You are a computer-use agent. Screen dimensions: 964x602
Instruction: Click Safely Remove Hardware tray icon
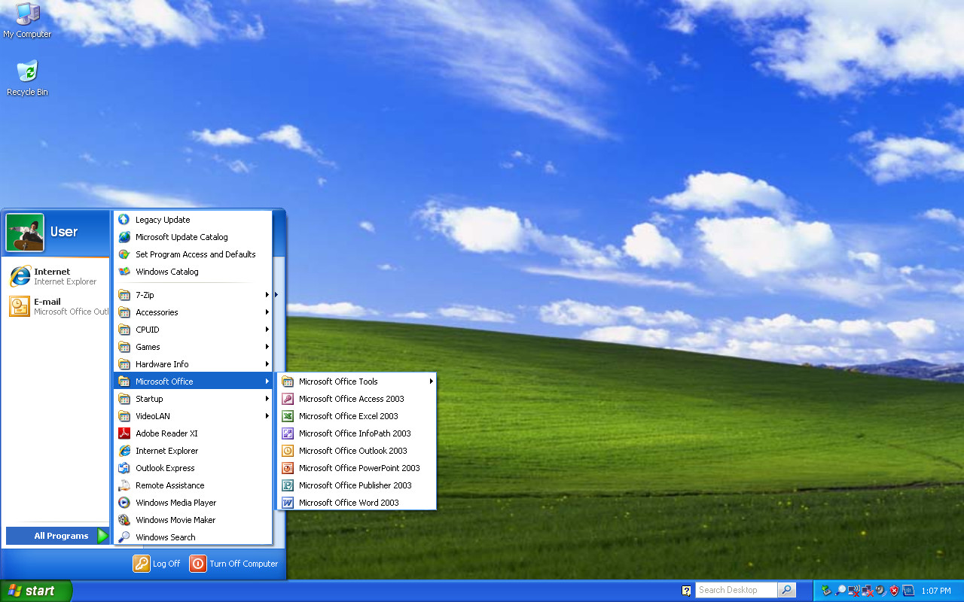click(x=827, y=591)
